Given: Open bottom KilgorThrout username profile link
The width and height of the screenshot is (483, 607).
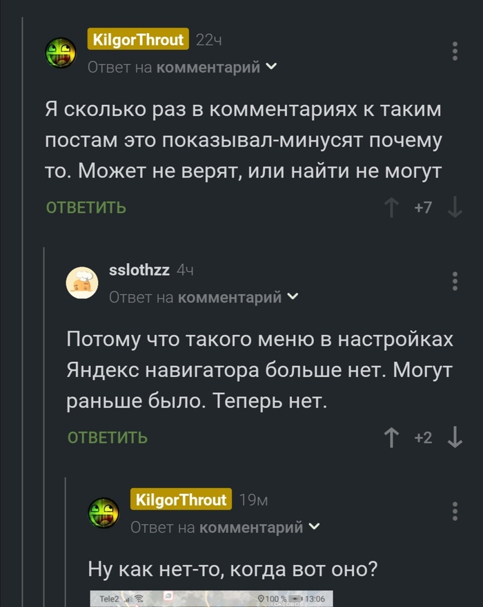Looking at the screenshot, I should (x=181, y=500).
